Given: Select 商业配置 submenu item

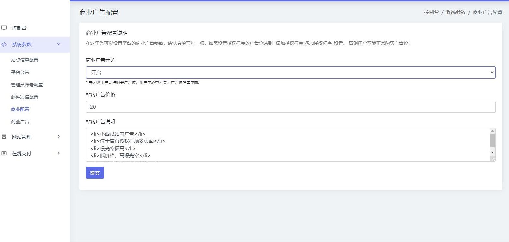Looking at the screenshot, I should tap(20, 109).
